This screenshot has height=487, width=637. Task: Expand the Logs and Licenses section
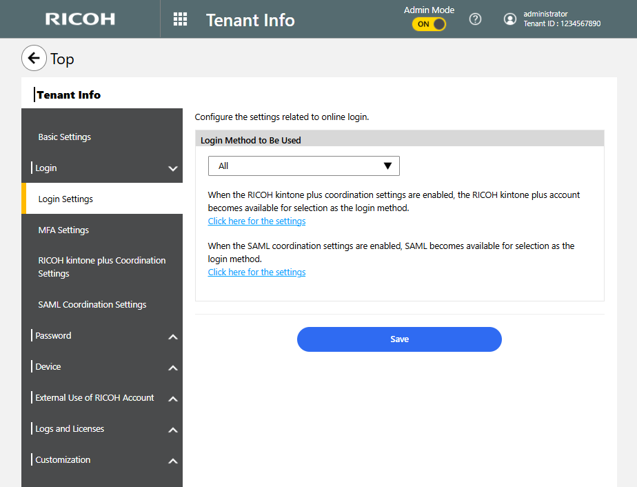pyautogui.click(x=172, y=430)
